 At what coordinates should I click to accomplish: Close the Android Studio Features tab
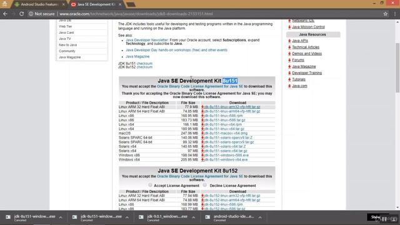pos(64,4)
